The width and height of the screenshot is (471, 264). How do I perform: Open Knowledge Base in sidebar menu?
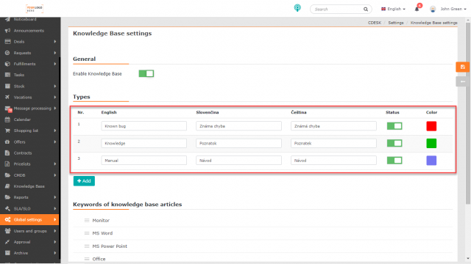click(29, 186)
